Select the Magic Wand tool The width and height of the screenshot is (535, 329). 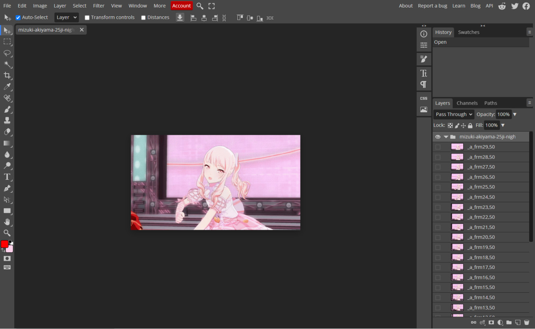(7, 64)
